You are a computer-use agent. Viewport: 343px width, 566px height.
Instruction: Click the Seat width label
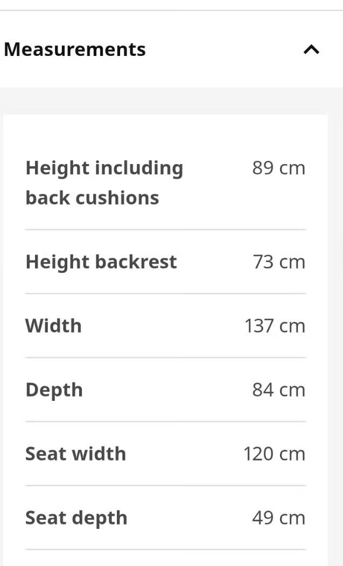(75, 454)
